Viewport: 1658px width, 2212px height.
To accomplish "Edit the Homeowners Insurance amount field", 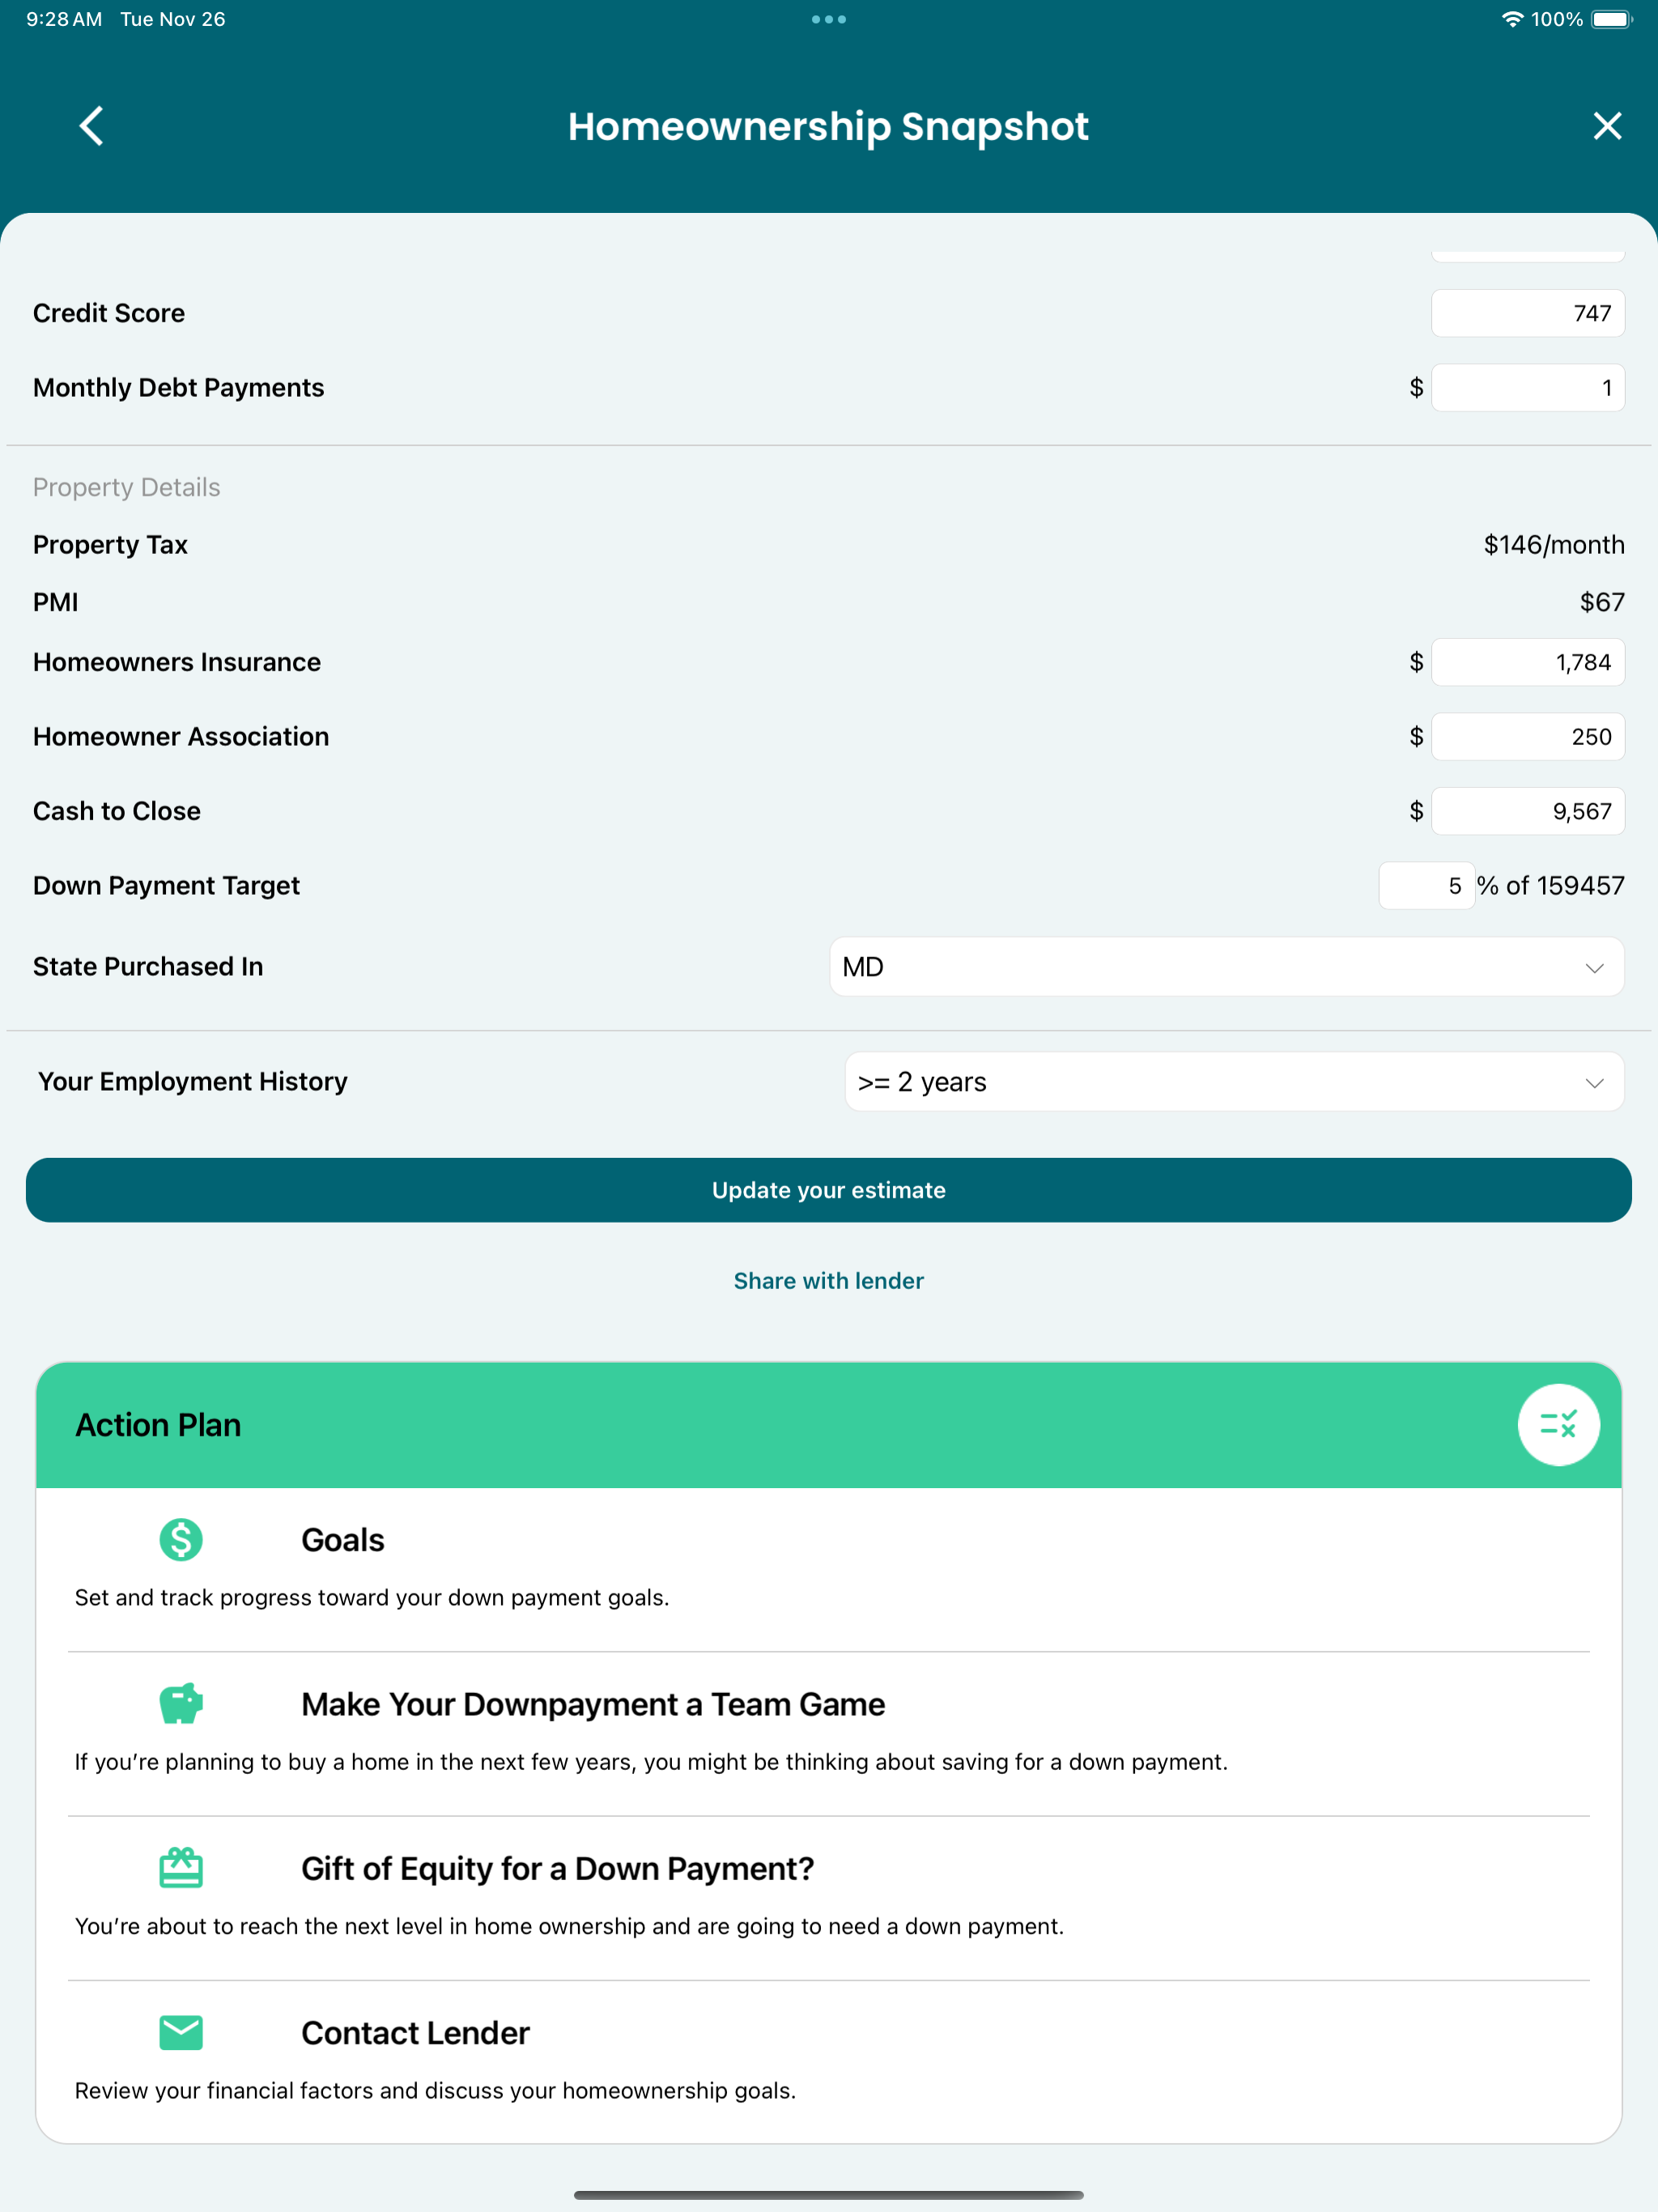I will [1527, 662].
